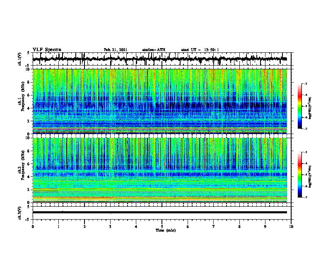Click time-axis tick label "5" under Time axis
The image size is (328, 254).
point(162,227)
